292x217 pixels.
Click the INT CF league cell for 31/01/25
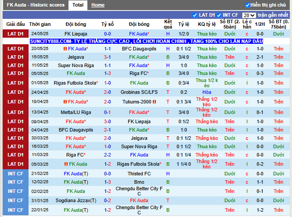16,200
